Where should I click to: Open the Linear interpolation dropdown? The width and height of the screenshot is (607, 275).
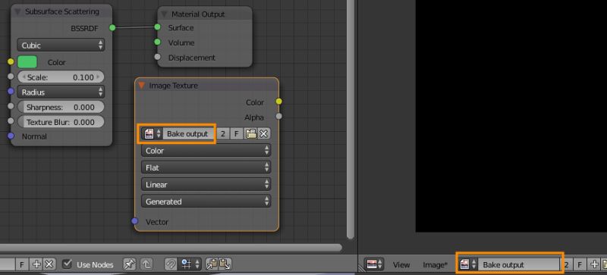(x=206, y=185)
